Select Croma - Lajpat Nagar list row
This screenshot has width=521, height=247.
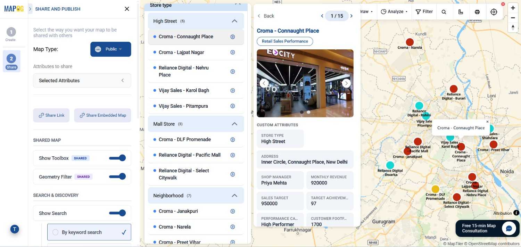pyautogui.click(x=196, y=52)
